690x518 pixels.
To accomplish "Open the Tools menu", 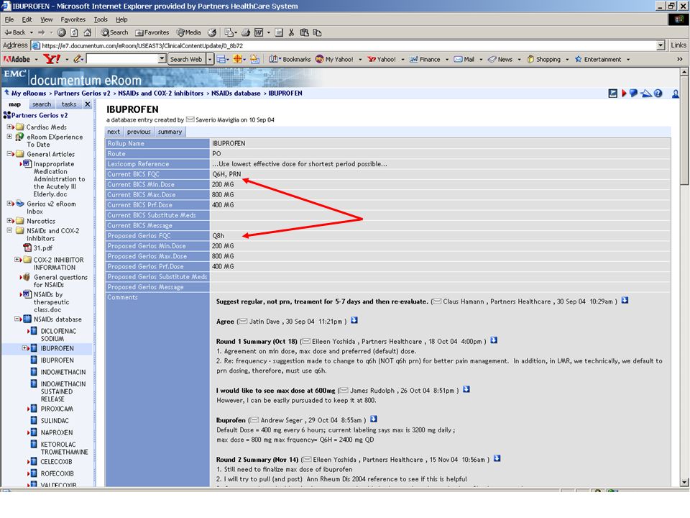I will 101,19.
